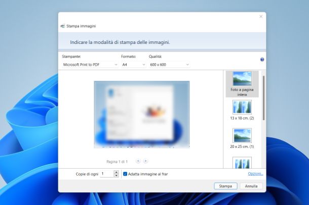Viewport: 309px width, 205px height.
Task: Click the Indicare la modalità di stampa heading
Action: pyautogui.click(x=120, y=42)
